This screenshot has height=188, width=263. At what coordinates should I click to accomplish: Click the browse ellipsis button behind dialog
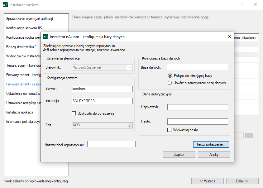click(249, 136)
